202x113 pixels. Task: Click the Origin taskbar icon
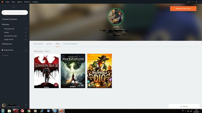[61, 111]
